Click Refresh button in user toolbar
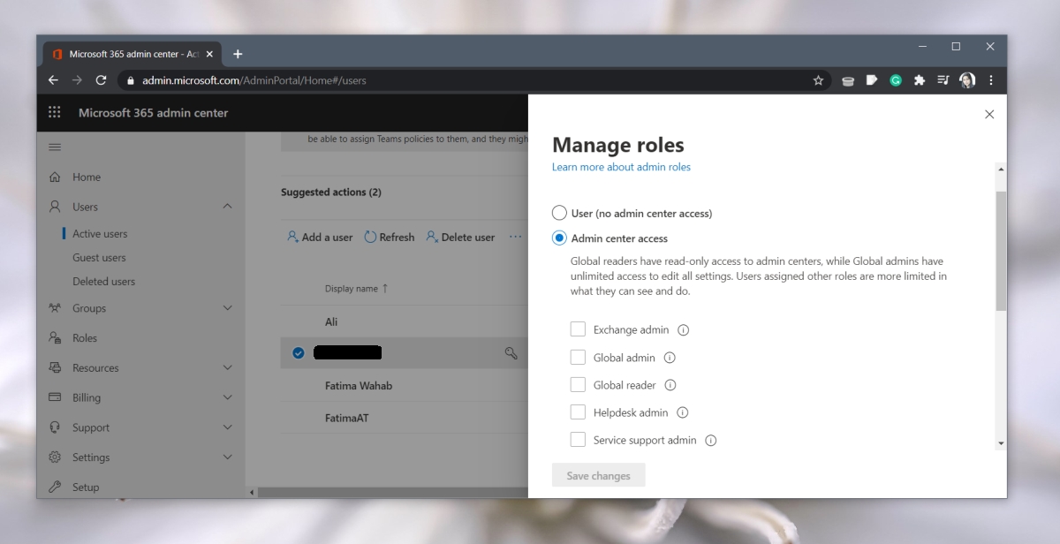 point(390,238)
